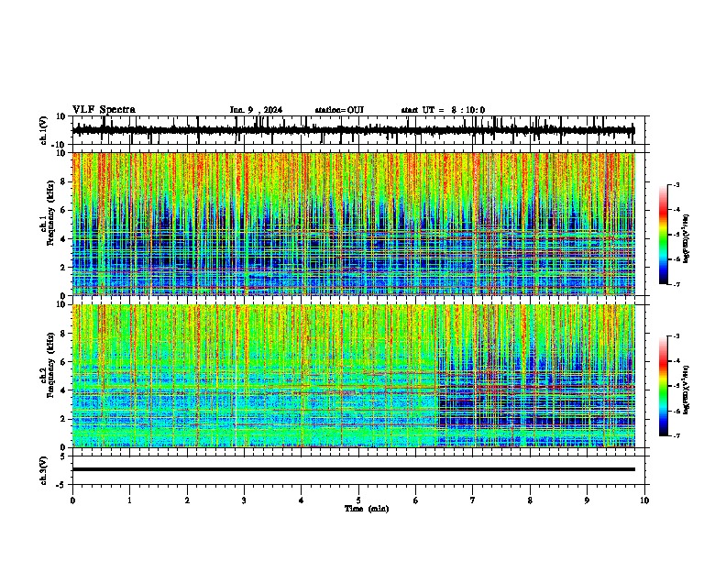The width and height of the screenshot is (726, 561).
Task: Click the ch.2 spectrogram color scale bar
Action: point(664,386)
